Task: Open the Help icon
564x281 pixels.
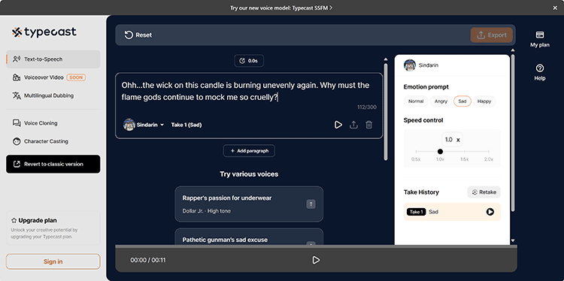Action: pyautogui.click(x=539, y=72)
